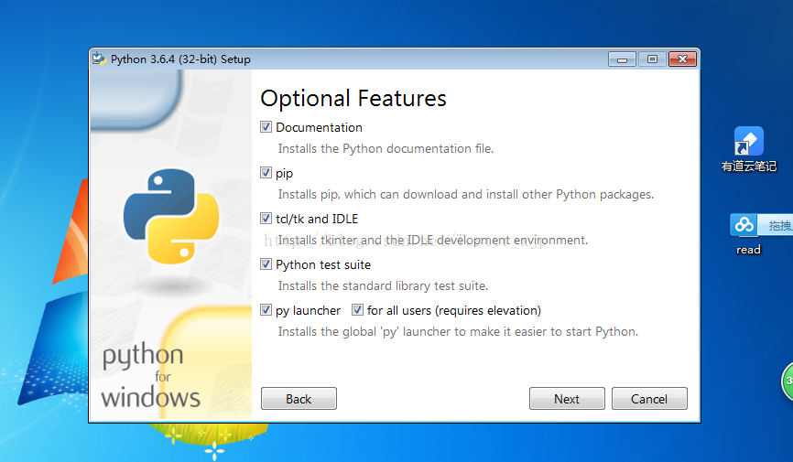The height and width of the screenshot is (462, 793).
Task: Click the Python setup title bar icon
Action: pyautogui.click(x=99, y=59)
